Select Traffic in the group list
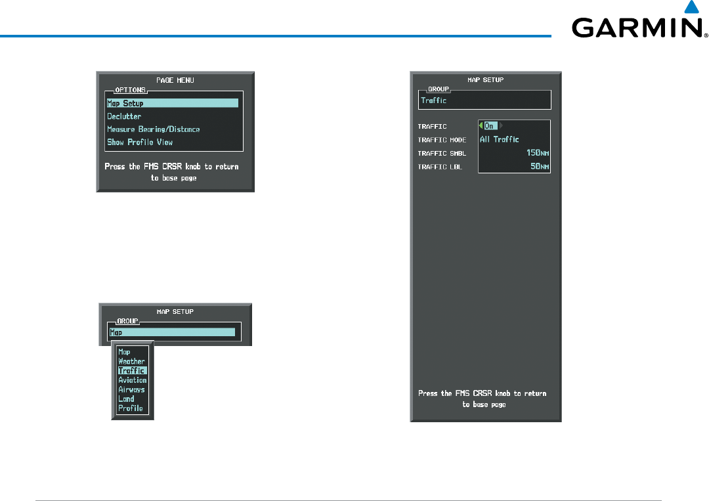The height and width of the screenshot is (501, 709). pos(132,370)
